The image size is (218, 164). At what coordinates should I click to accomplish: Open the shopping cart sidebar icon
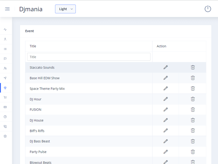tap(5, 97)
